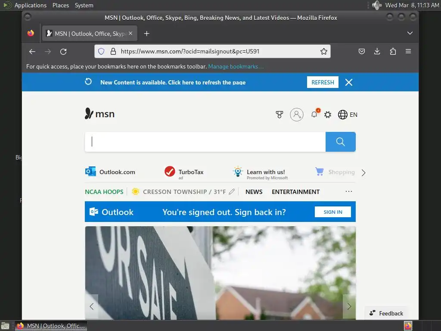This screenshot has height=331, width=441.
Task: Click the Firefox icon in bottom-right panel
Action: point(408,326)
